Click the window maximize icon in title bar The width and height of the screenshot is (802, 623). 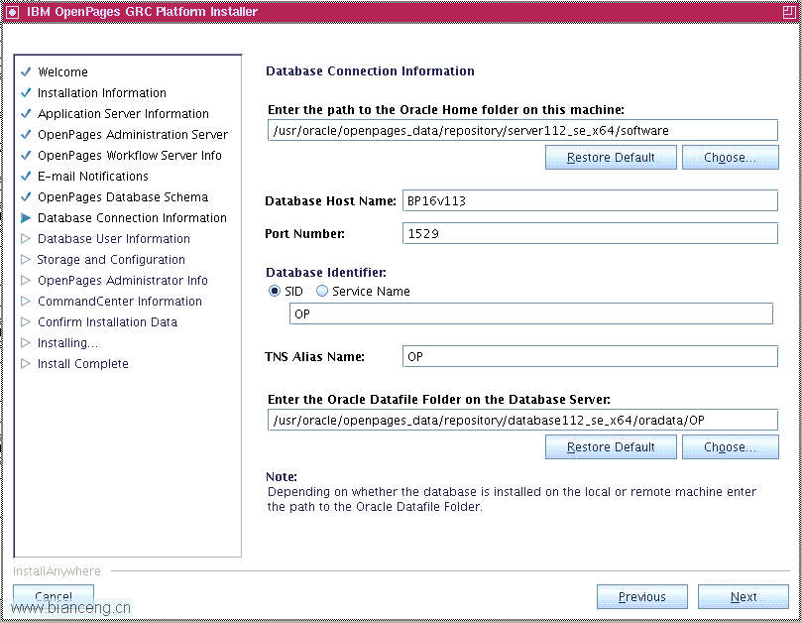pyautogui.click(x=789, y=12)
